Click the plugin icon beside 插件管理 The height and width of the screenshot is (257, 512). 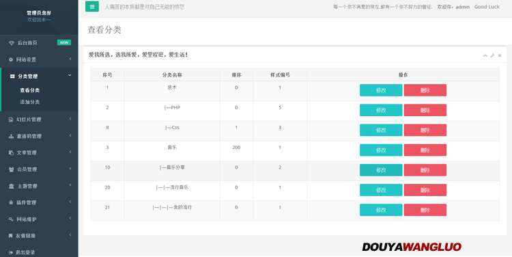11,203
